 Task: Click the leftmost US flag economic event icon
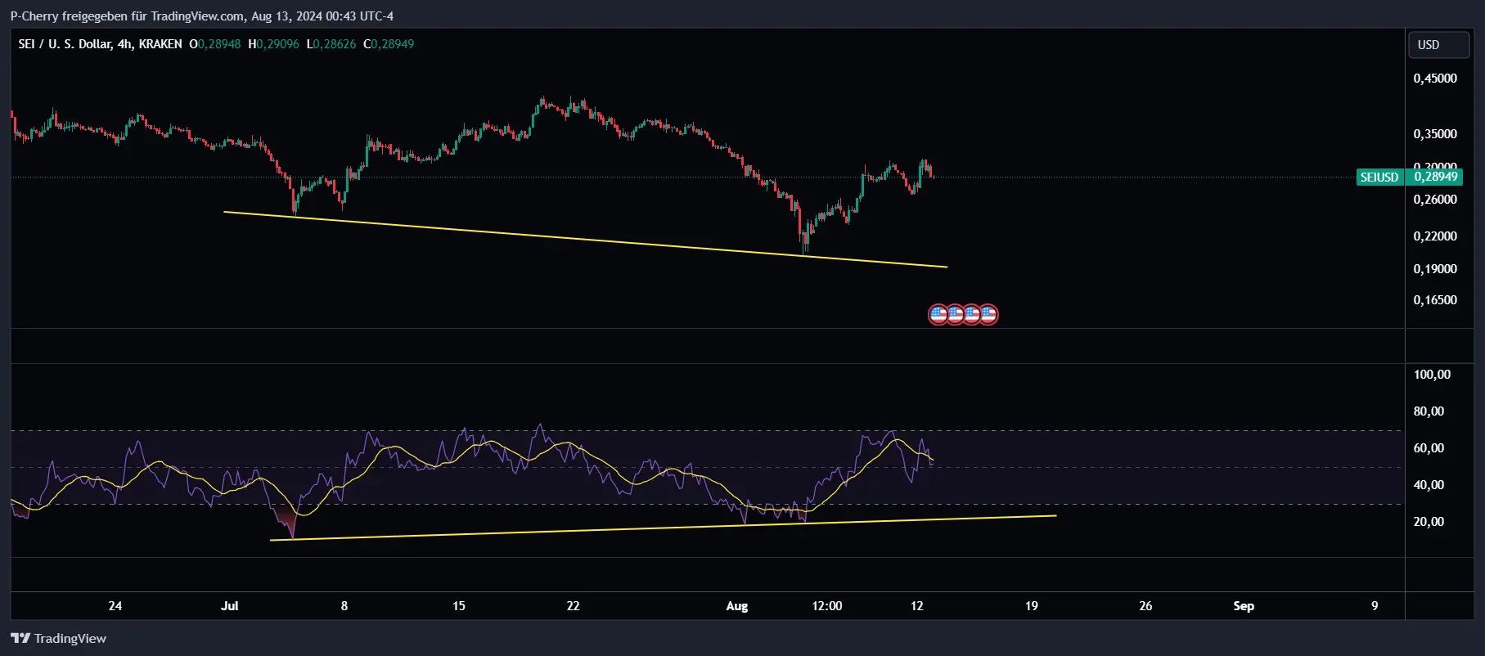pos(938,314)
